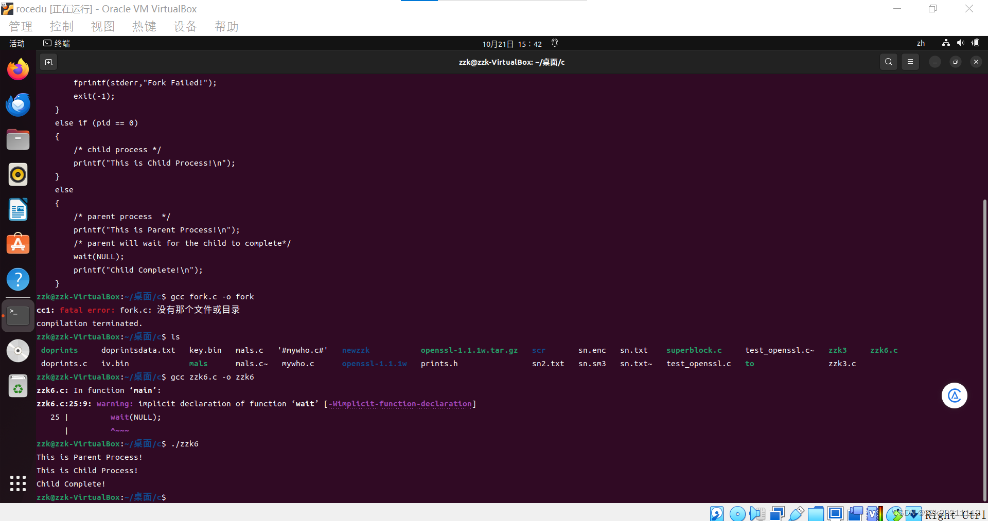This screenshot has height=521, width=988.
Task: Click VirtualBox audio indicator
Action: coord(757,513)
